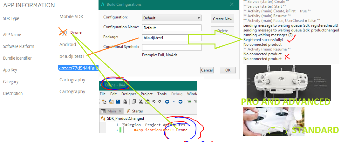Collapse the #Region Project Attributes block

pyautogui.click(x=123, y=125)
